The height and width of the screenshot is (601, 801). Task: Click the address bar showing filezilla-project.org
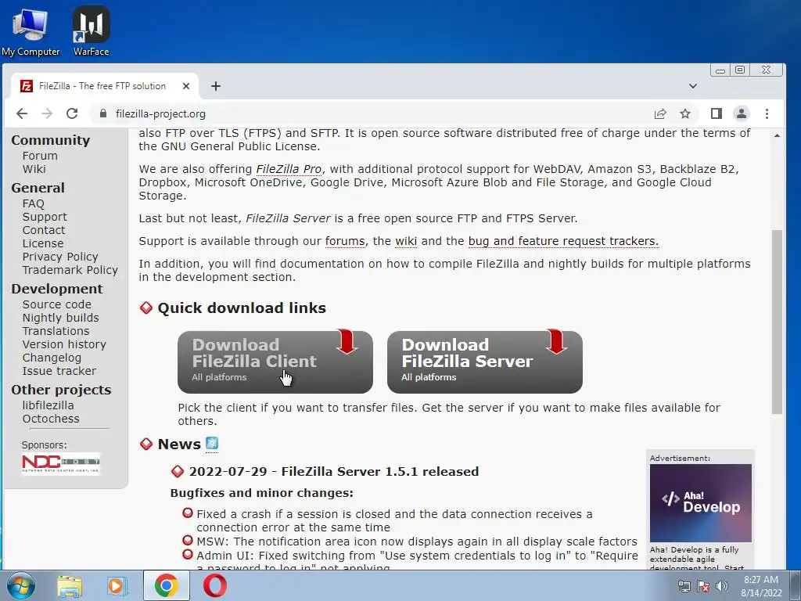point(368,113)
